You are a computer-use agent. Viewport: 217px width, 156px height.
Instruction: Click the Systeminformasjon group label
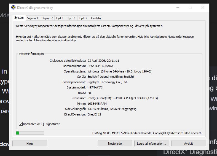(31, 54)
